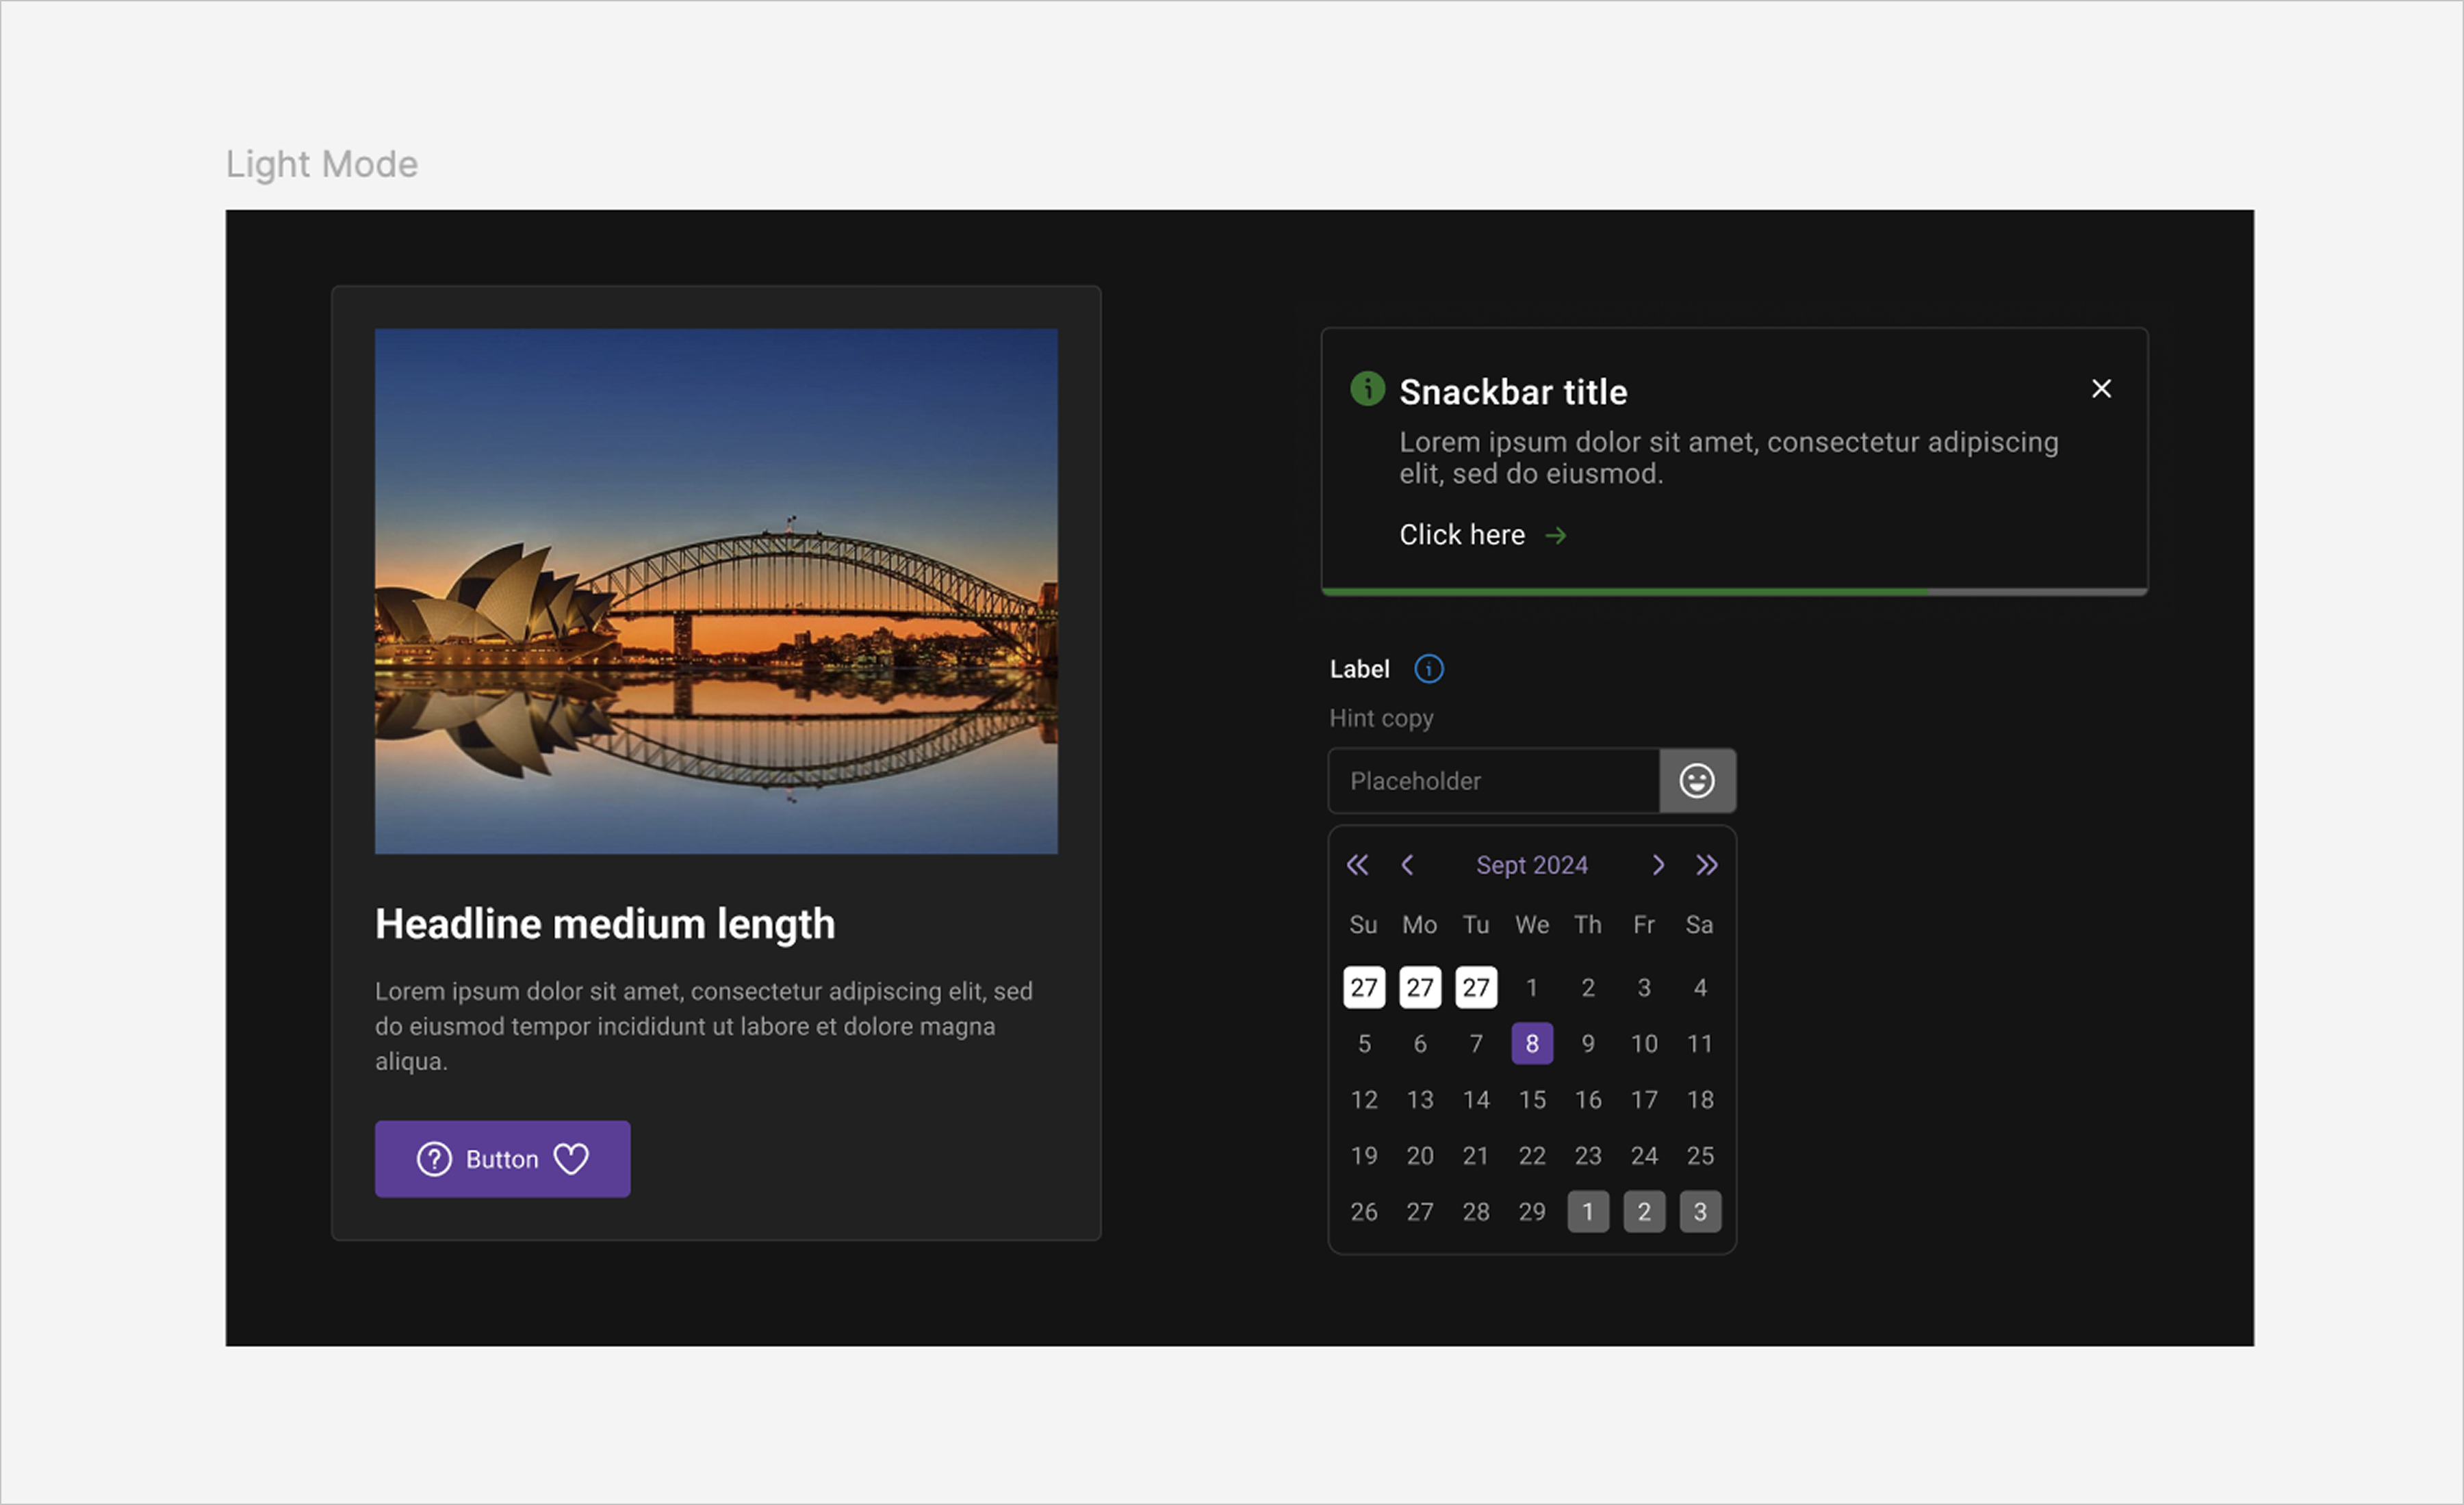
Task: Select greyed next-month date 1 in last row
Action: [x=1588, y=1212]
